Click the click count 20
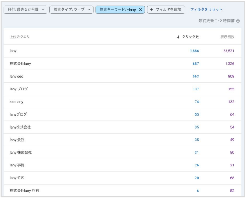245x198 pixels. (197, 178)
